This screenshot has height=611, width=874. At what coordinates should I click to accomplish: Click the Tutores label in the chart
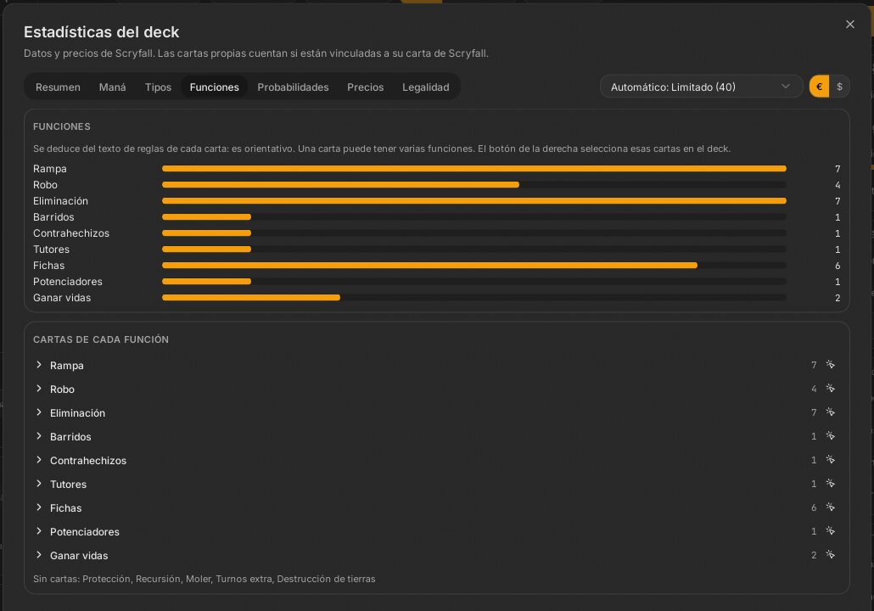click(x=51, y=249)
